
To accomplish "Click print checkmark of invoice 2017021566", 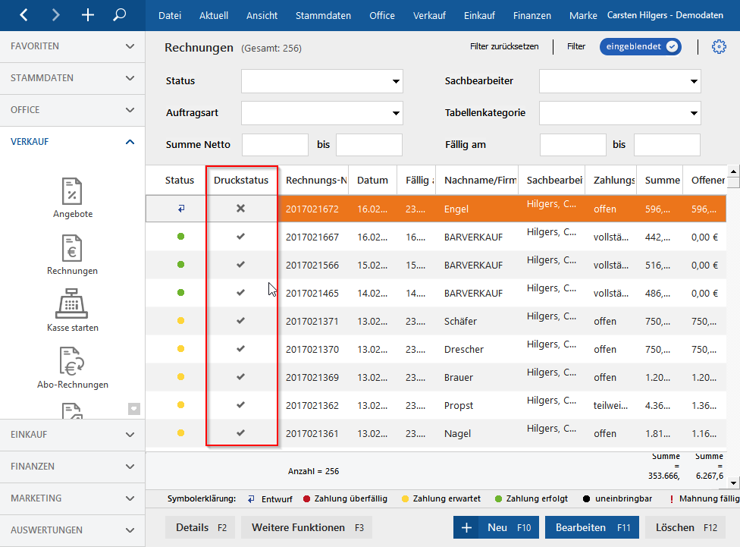I will coord(240,265).
